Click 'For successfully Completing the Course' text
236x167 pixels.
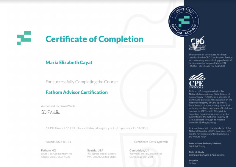coord(82,82)
